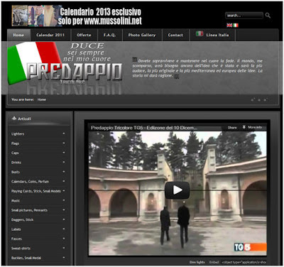Switch language with the UK flag icon

229,25
